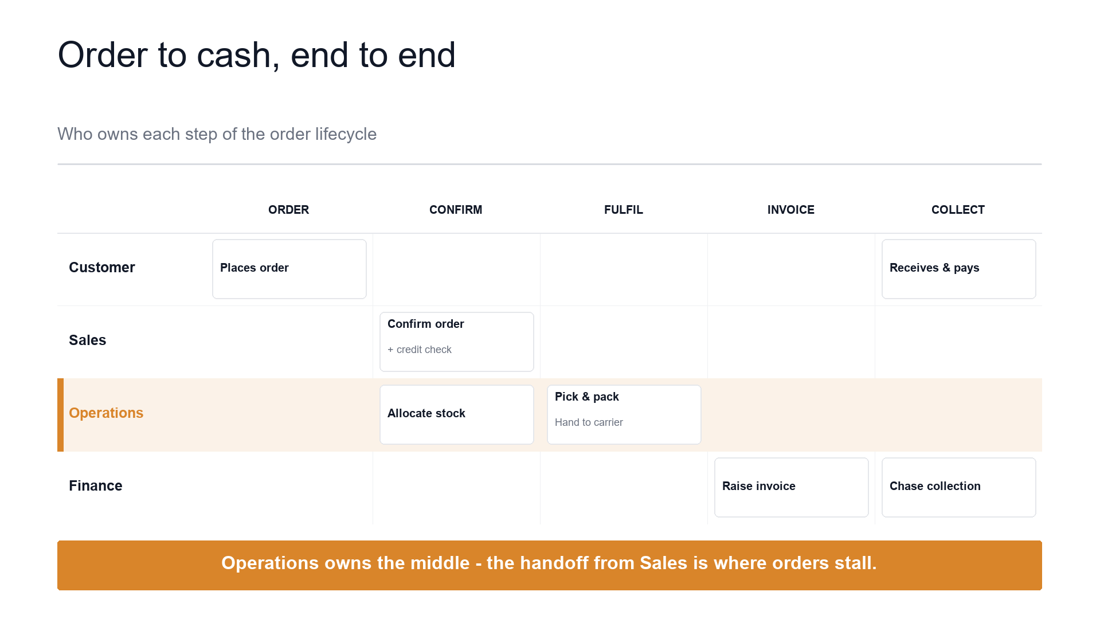Select the Chase collection card

click(x=958, y=487)
